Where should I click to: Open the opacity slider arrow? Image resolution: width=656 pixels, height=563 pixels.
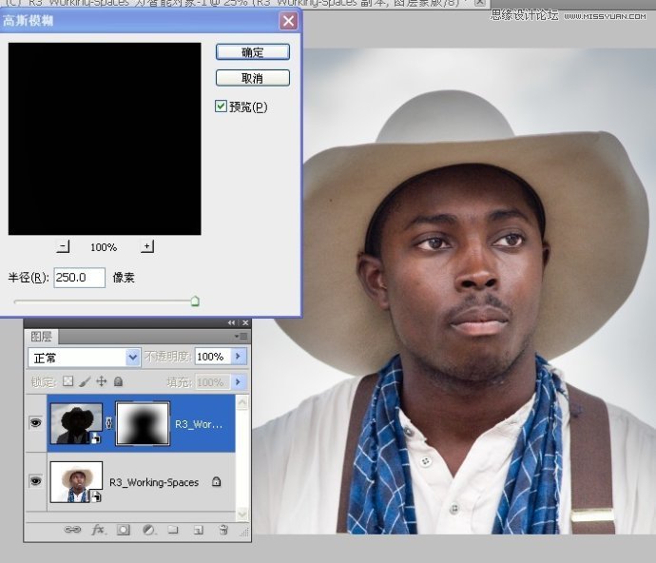(239, 357)
